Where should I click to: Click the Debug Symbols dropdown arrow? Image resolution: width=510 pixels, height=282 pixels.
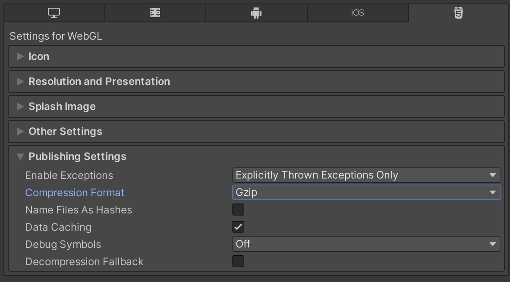(493, 244)
